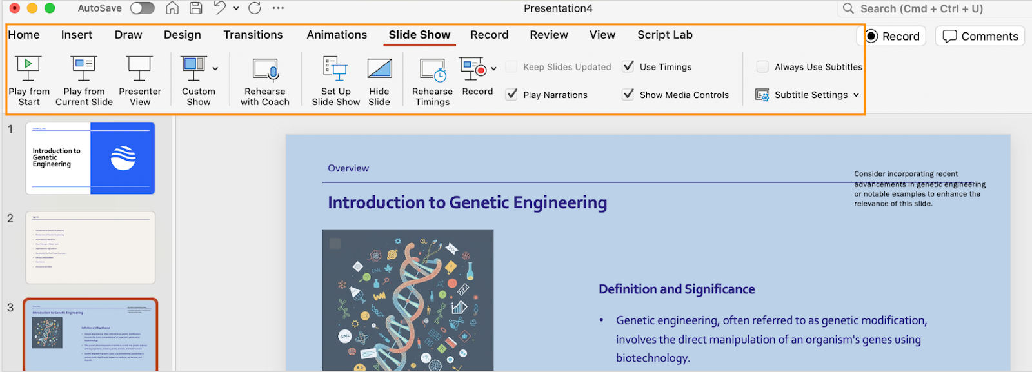Click the Hide Slide icon
Screen dimensions: 1032x372
pyautogui.click(x=379, y=68)
